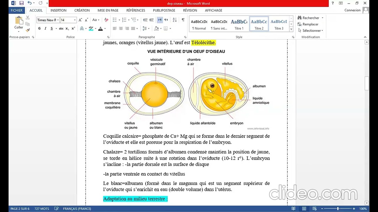Click the undo arrow icon
The width and height of the screenshot is (378, 212).
(x=30, y=3)
